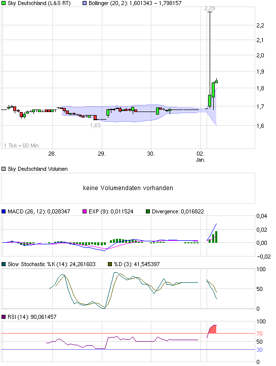Click the '30.' date axis label
The width and height of the screenshot is (276, 366).
point(151,154)
